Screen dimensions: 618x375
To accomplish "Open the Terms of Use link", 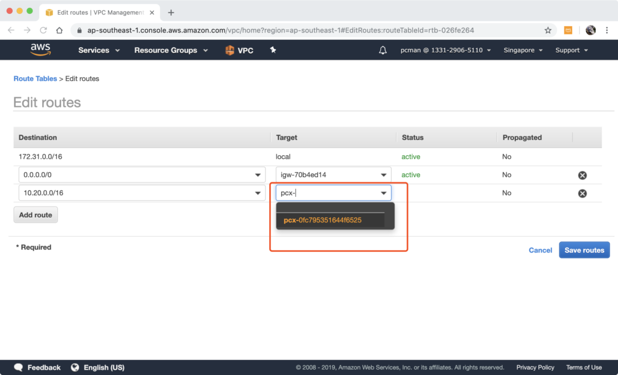I will (x=584, y=368).
